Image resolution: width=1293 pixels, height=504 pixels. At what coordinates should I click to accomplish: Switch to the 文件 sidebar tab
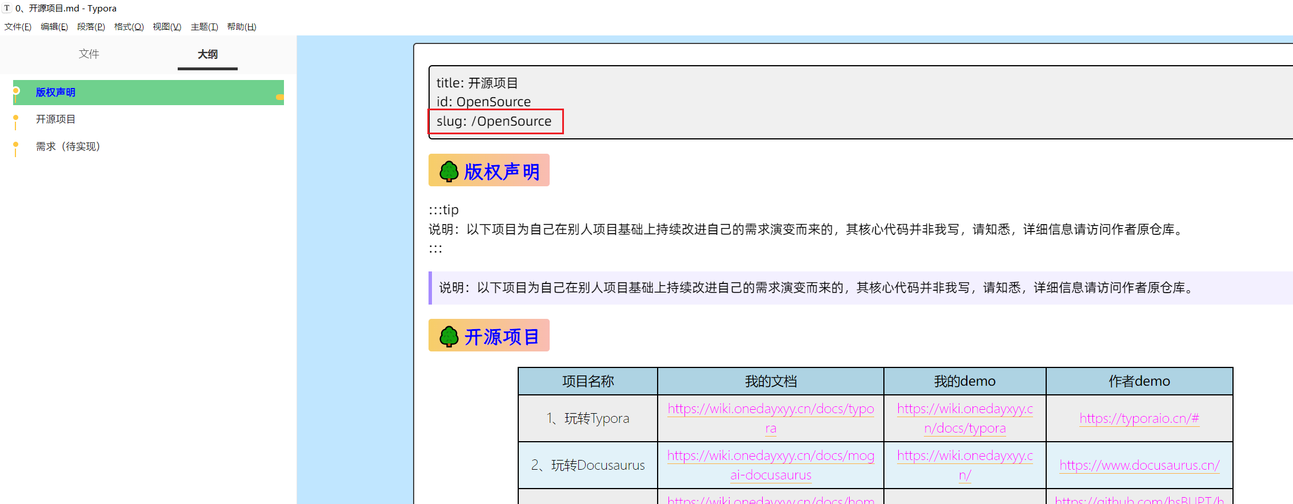(x=89, y=54)
